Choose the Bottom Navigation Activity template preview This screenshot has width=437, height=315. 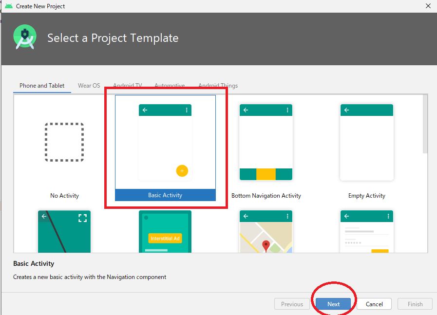[266, 142]
